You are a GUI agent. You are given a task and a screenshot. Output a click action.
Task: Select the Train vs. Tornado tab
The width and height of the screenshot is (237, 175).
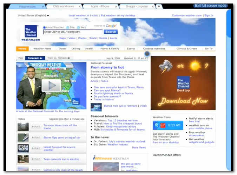pos(59,58)
